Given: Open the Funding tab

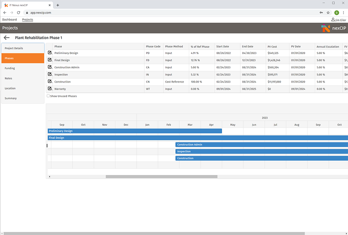Looking at the screenshot, I should tap(23, 68).
